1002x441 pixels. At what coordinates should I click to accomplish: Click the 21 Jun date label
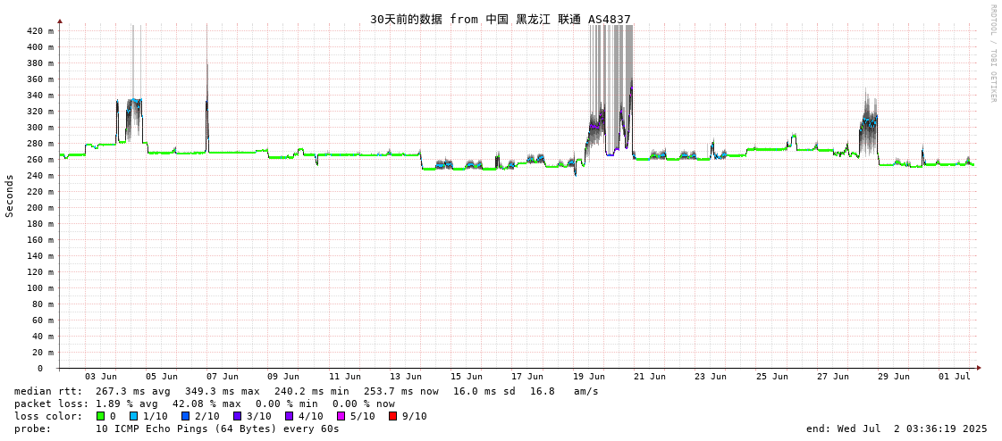[x=650, y=377]
